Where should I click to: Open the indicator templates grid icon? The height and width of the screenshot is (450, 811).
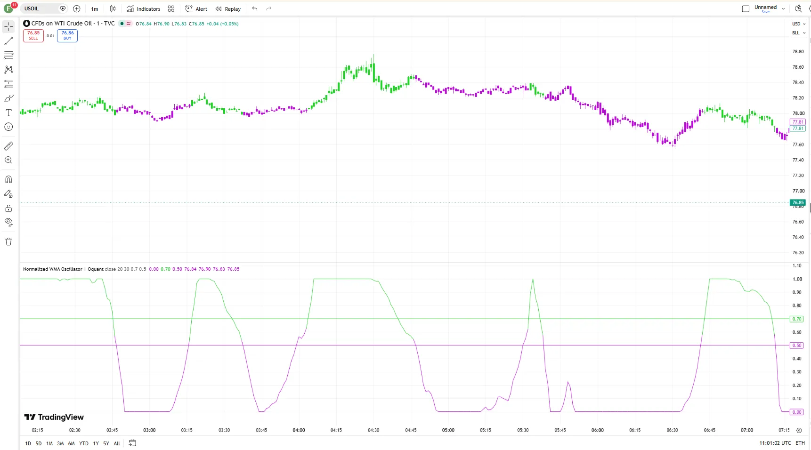coord(171,8)
